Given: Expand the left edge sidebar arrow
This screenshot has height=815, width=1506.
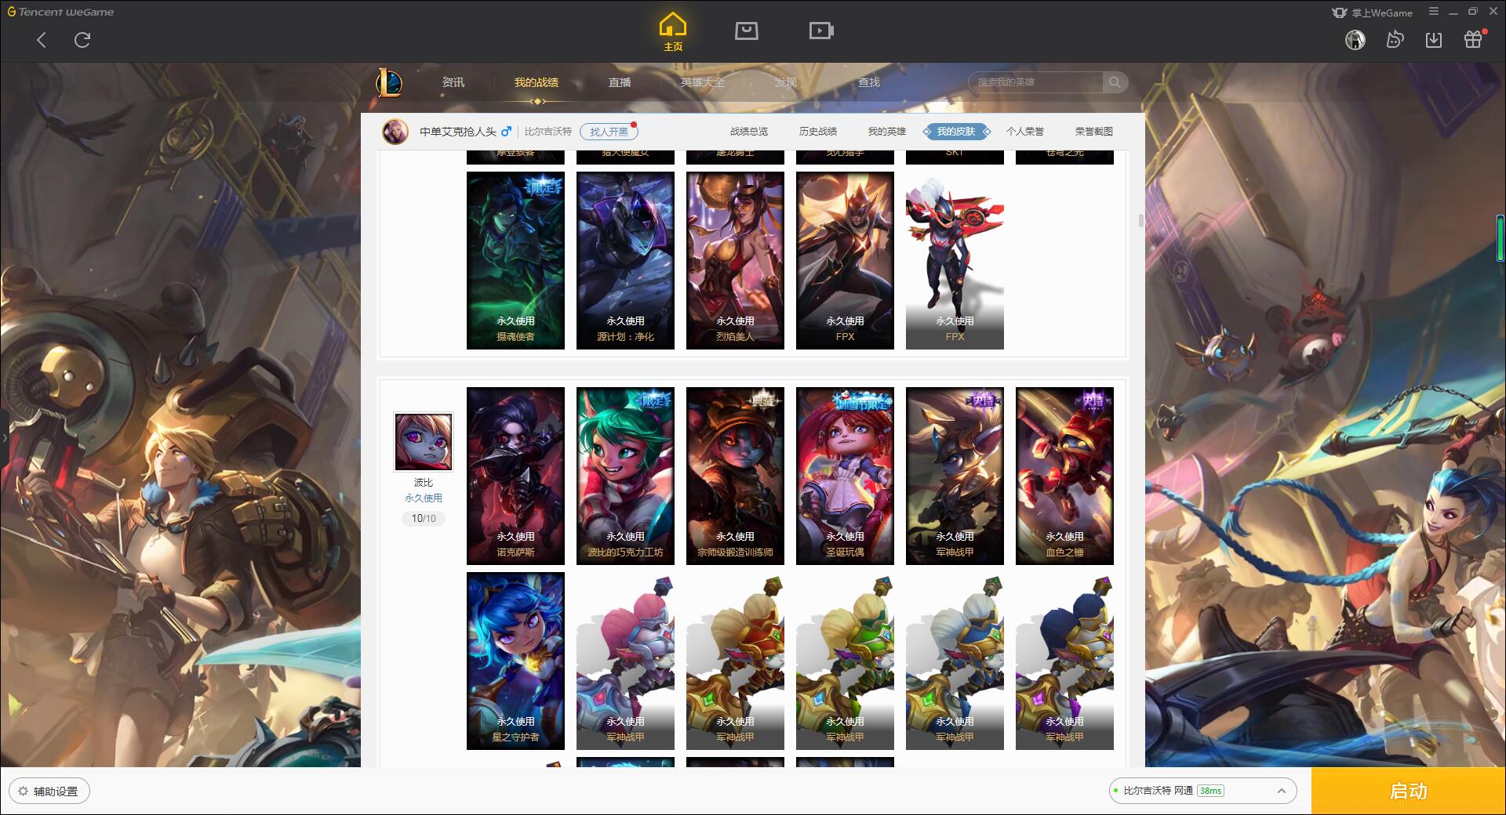Looking at the screenshot, I should tap(4, 437).
